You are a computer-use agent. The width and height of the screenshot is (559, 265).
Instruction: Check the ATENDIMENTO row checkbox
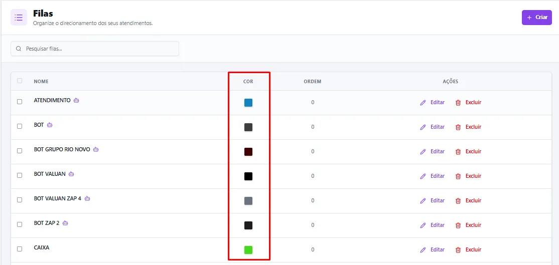click(20, 102)
